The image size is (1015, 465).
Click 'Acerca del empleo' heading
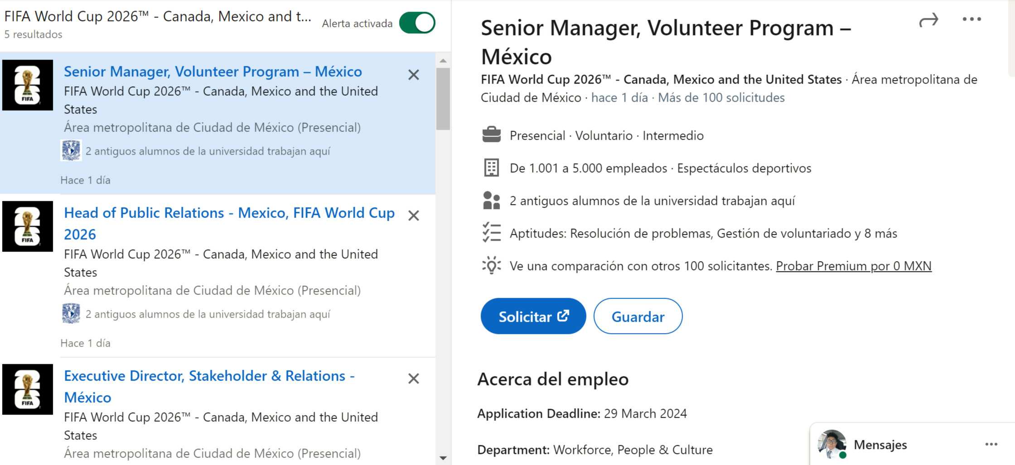pyautogui.click(x=553, y=379)
